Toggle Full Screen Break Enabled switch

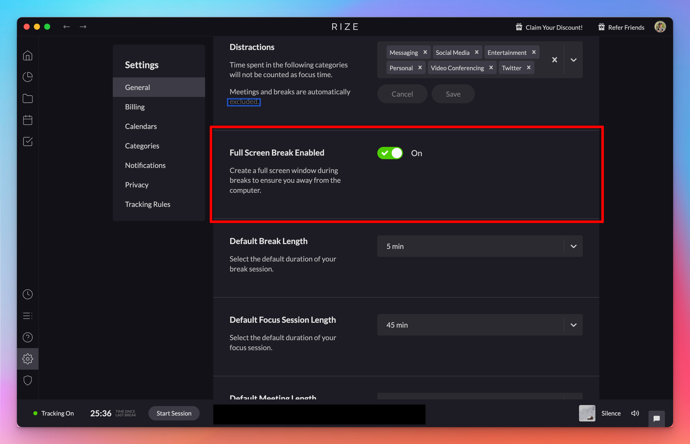pos(390,153)
